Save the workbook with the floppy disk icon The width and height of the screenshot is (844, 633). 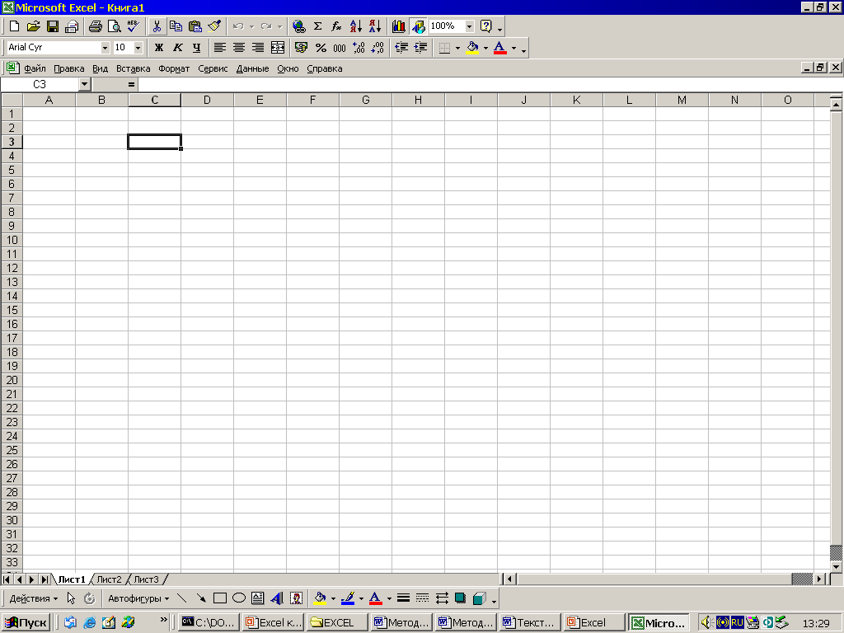point(53,26)
